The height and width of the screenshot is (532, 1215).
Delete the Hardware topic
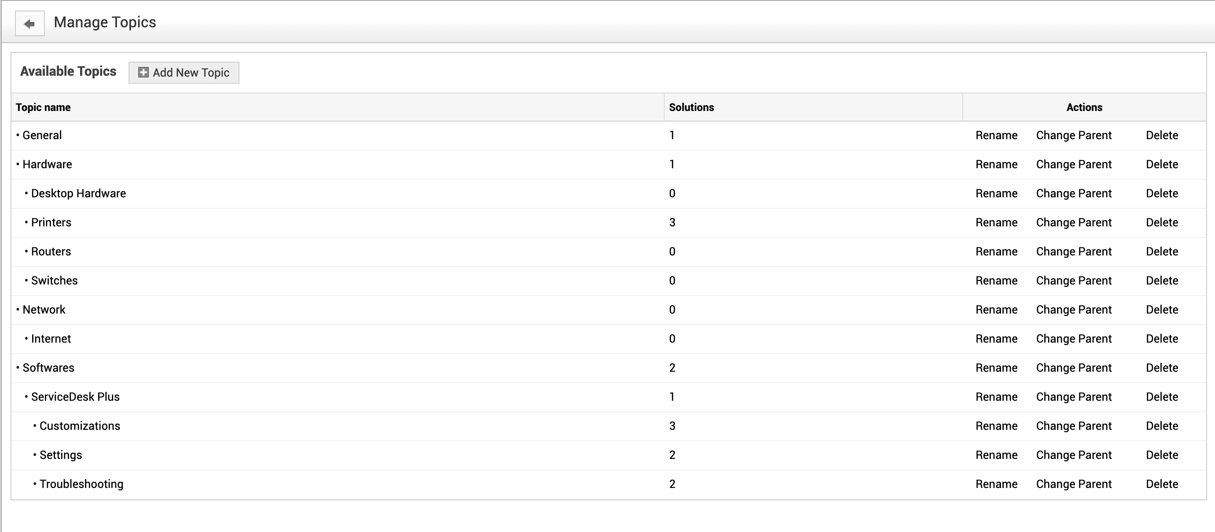[x=1162, y=165]
